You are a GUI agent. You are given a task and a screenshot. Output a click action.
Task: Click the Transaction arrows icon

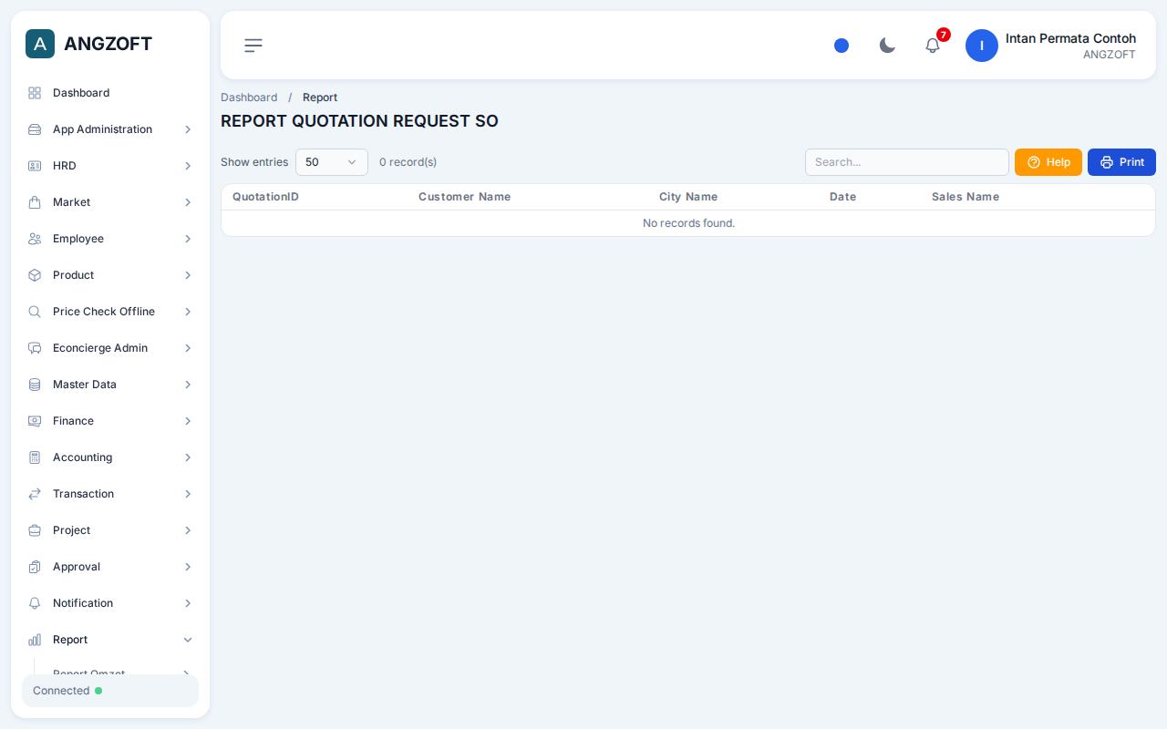pos(35,494)
